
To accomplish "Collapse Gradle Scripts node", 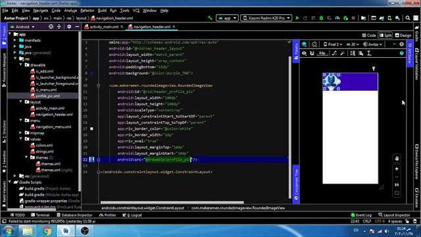I will click(10, 182).
